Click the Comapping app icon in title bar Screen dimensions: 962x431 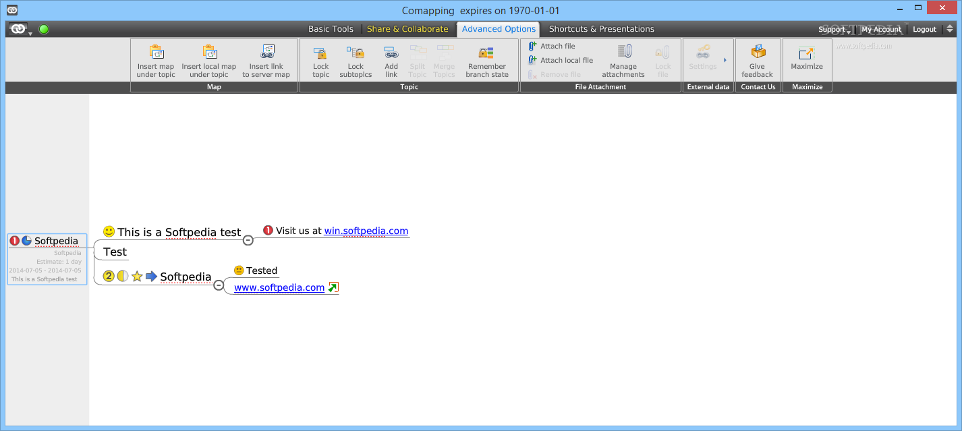click(12, 10)
